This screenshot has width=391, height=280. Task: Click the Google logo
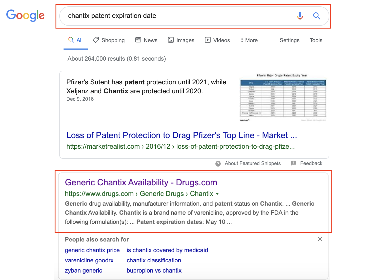26,16
